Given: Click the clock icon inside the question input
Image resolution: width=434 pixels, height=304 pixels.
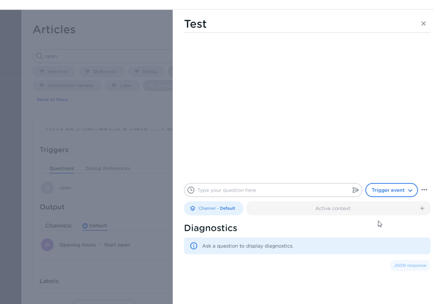Looking at the screenshot, I should coord(191,190).
